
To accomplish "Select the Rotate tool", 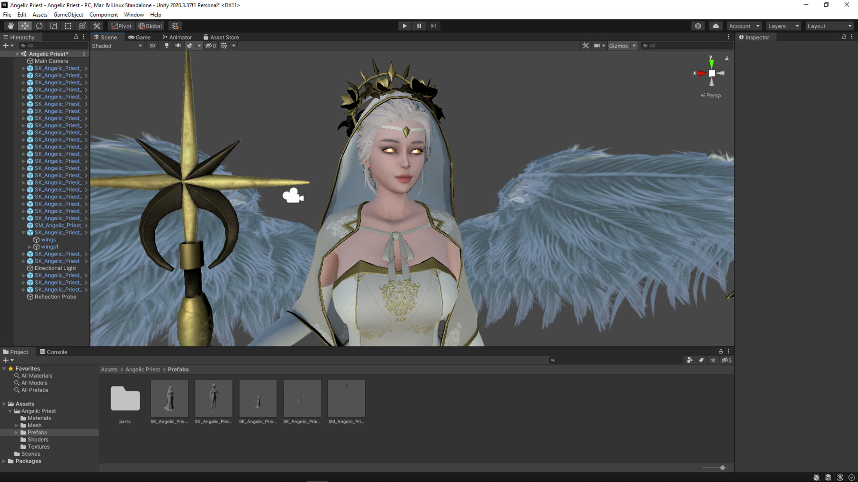I will pyautogui.click(x=40, y=26).
